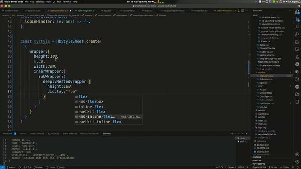Click the New Terminal plus icon
301x169 pixels.
point(232,134)
